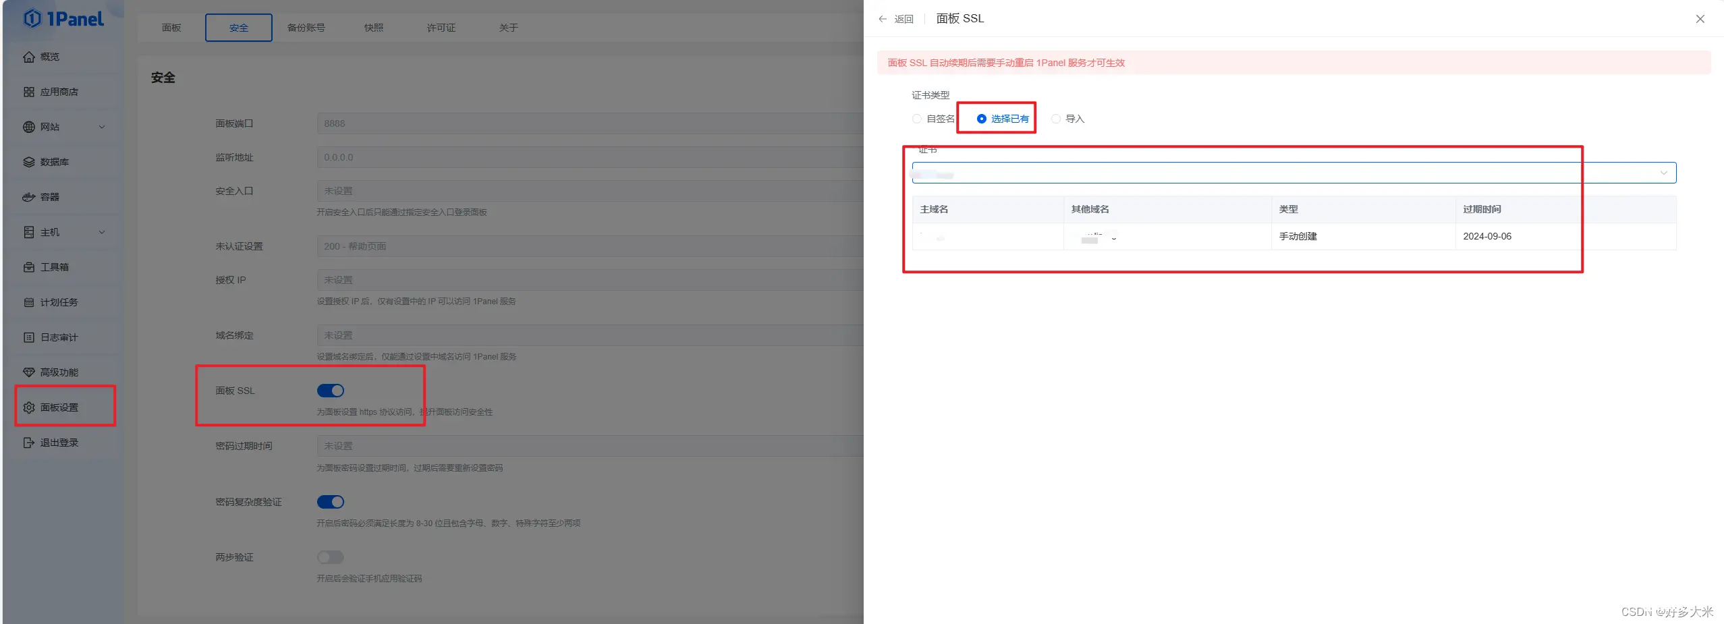
Task: Open the 工具箱 sidebar item
Action: coord(62,267)
